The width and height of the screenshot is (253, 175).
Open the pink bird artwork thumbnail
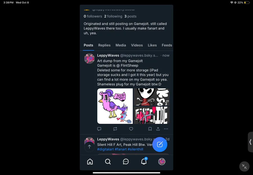click(115, 106)
